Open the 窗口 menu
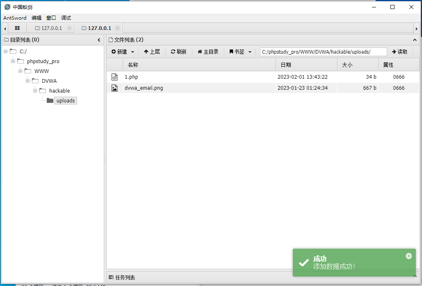422x286 pixels. (x=51, y=18)
